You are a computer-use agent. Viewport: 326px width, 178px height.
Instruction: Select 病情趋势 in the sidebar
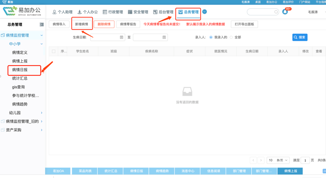coord(20,104)
